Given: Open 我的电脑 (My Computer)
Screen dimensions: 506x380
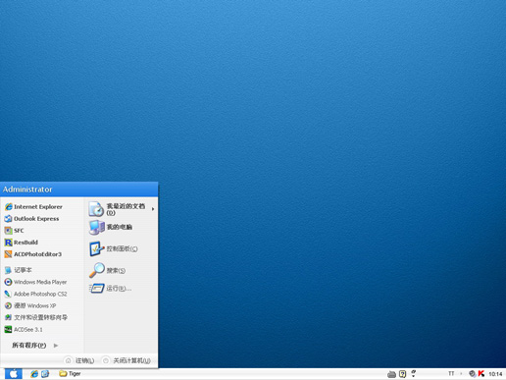Looking at the screenshot, I should (111, 227).
